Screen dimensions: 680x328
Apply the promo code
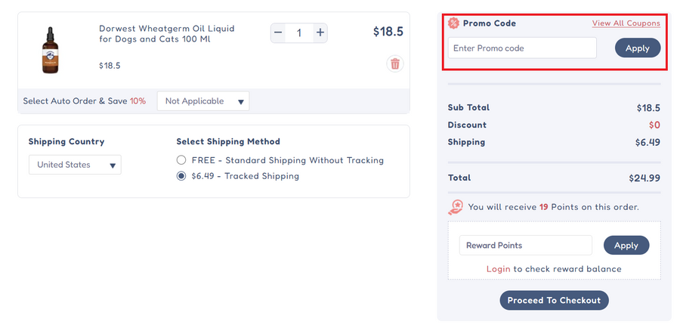[x=638, y=48]
